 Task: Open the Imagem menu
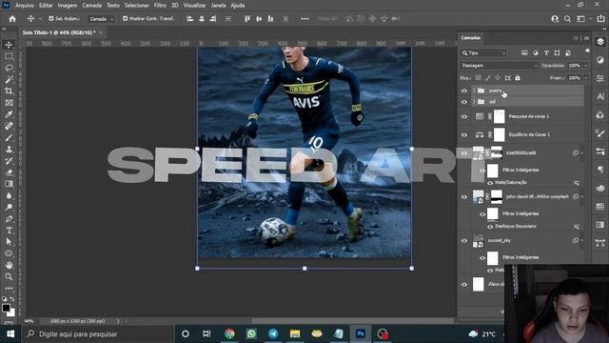click(x=68, y=6)
